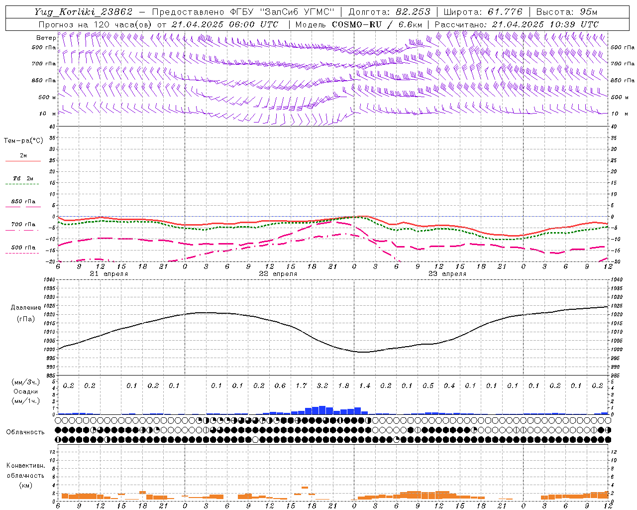Click the 23 апреля date label
The width and height of the screenshot is (637, 510).
click(x=447, y=274)
